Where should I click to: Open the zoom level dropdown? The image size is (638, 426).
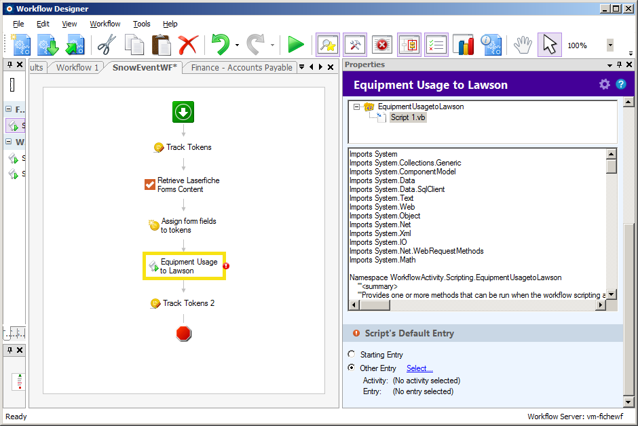610,45
